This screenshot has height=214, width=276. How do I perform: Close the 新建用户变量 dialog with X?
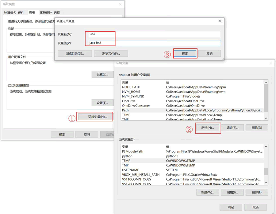click(220, 21)
